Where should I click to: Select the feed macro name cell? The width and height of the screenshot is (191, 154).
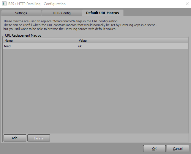[x=40, y=46]
